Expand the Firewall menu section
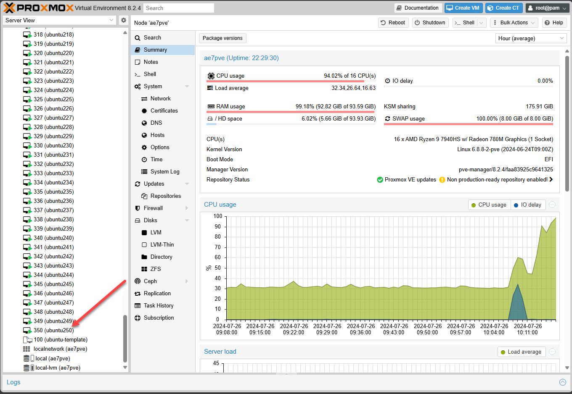572x394 pixels. tap(187, 208)
